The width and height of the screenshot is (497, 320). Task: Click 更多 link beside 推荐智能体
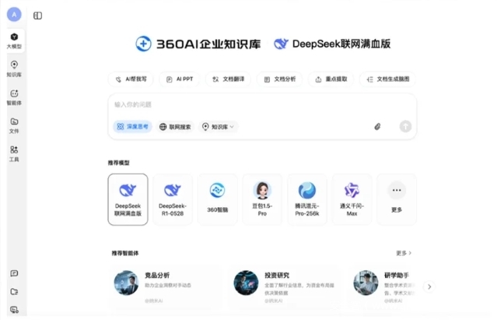pyautogui.click(x=404, y=253)
